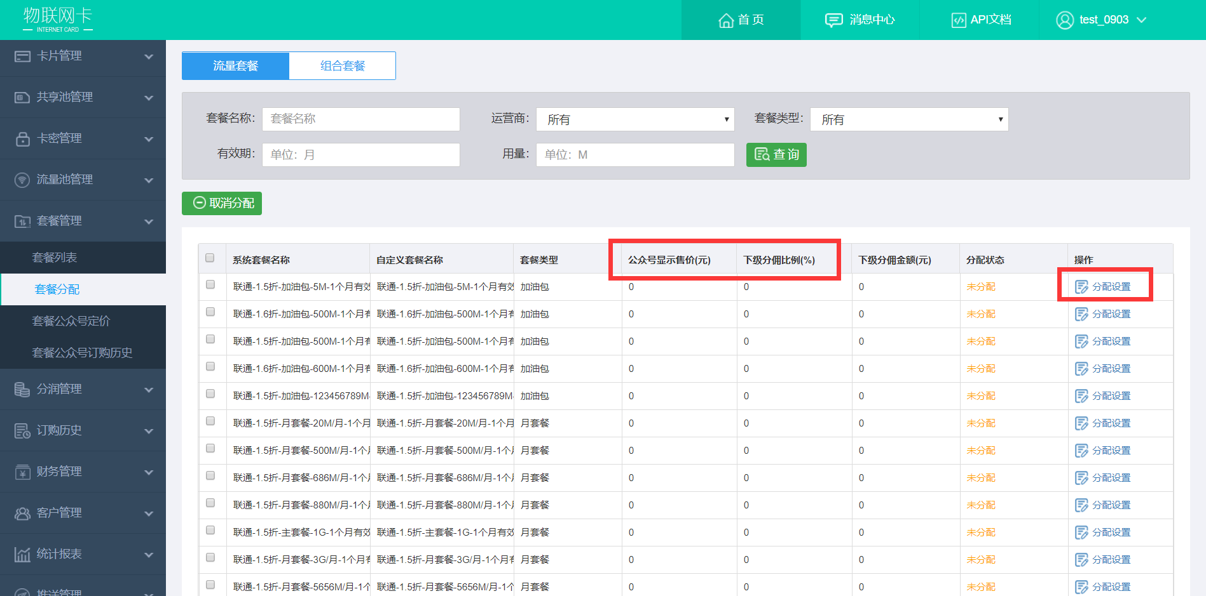Screen dimensions: 1206x596
Task: Click the home icon beside 首页
Action: [726, 20]
